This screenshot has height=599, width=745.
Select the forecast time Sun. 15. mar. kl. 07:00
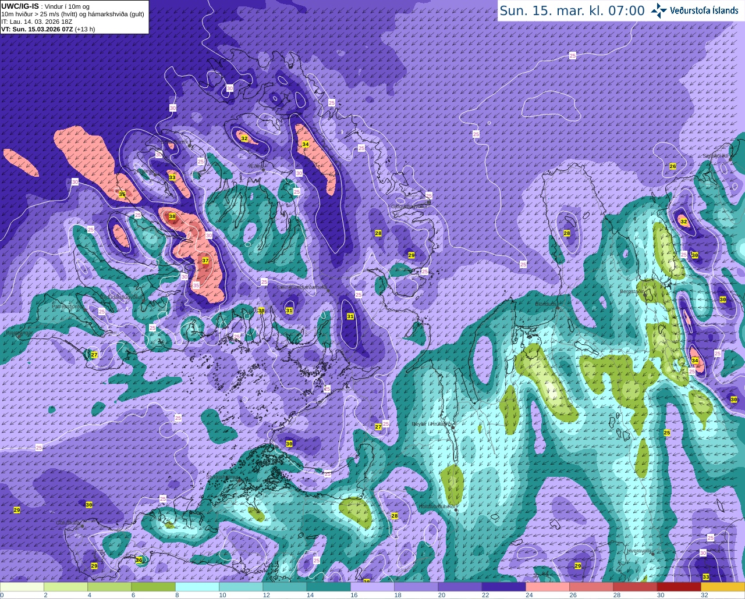pyautogui.click(x=572, y=10)
